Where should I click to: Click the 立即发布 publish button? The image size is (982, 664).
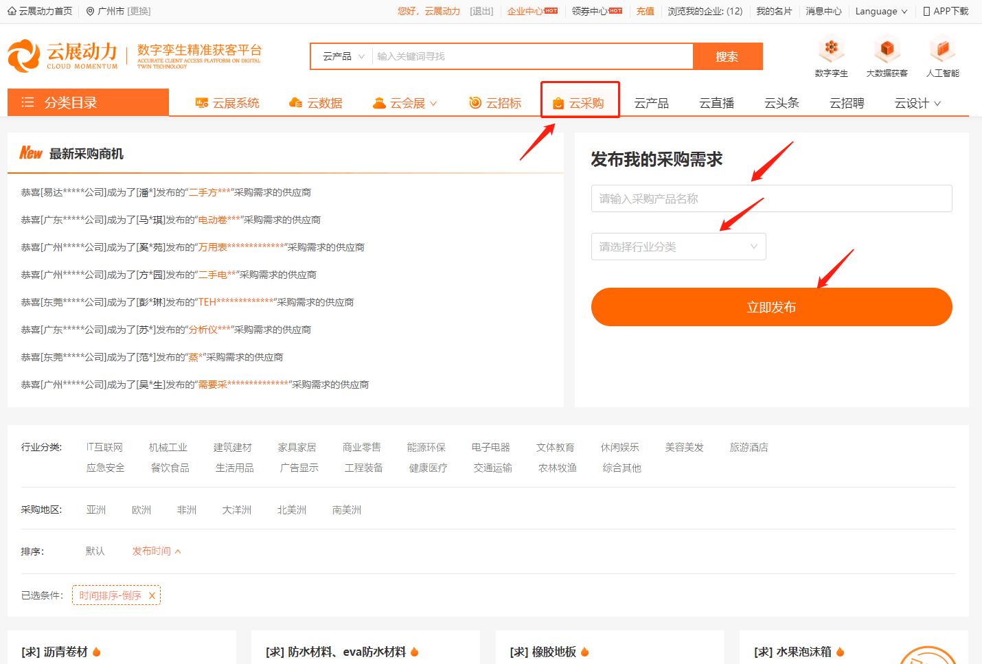(x=770, y=307)
